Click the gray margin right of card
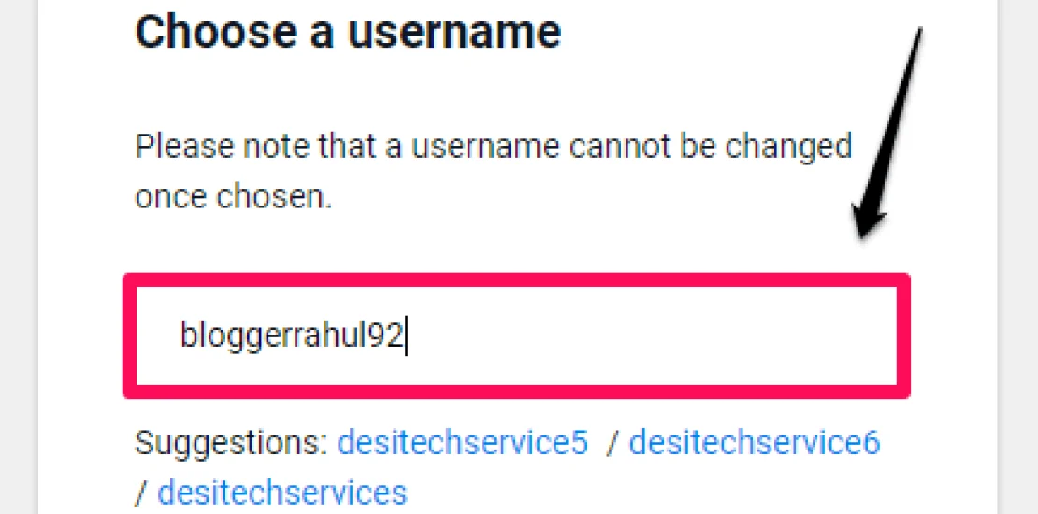 point(1019,257)
